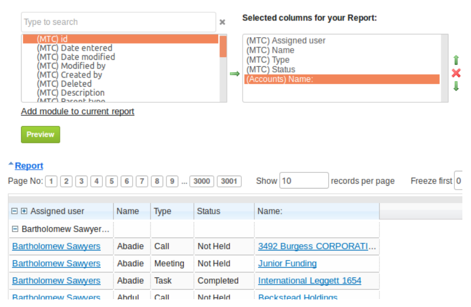Click the red X remove column icon
The image size is (471, 307).
pyautogui.click(x=456, y=73)
